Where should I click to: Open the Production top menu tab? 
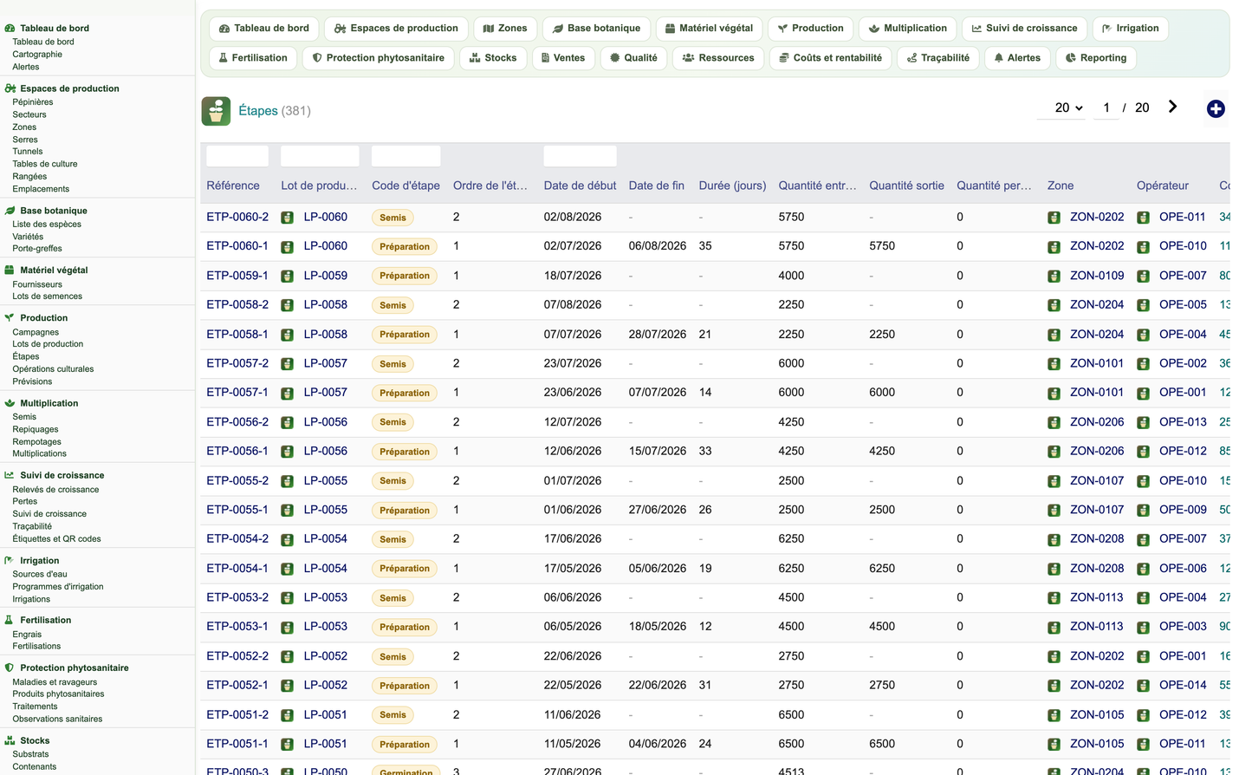tap(810, 29)
